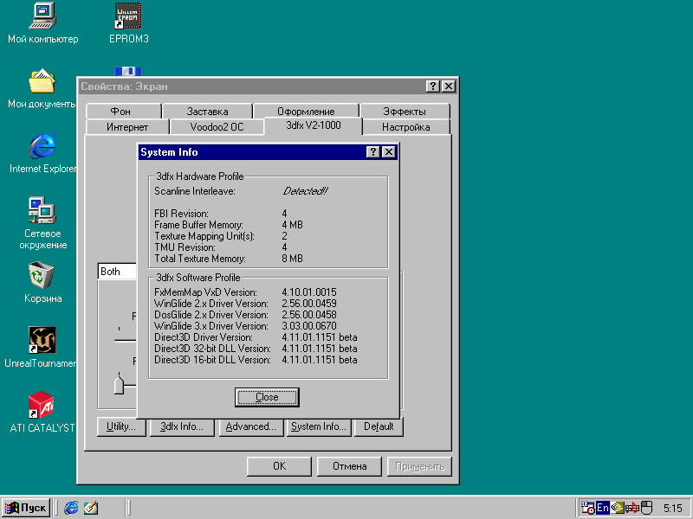Open the Оформление tab
The image size is (693, 519).
pos(306,112)
